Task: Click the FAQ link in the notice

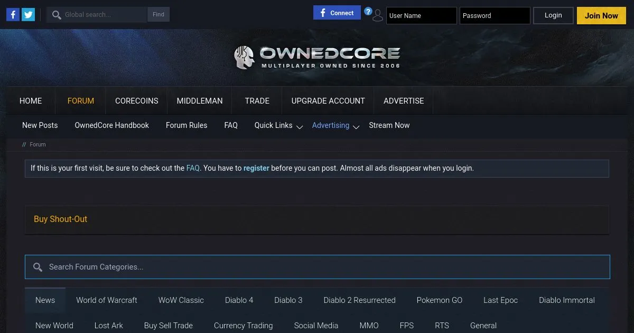Action: (193, 168)
